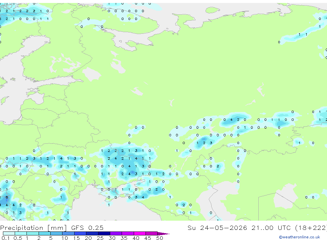The height and width of the screenshot is (240, 327).
Task: Select the legend swatch between 1 and 2
Action: click(x=33, y=233)
